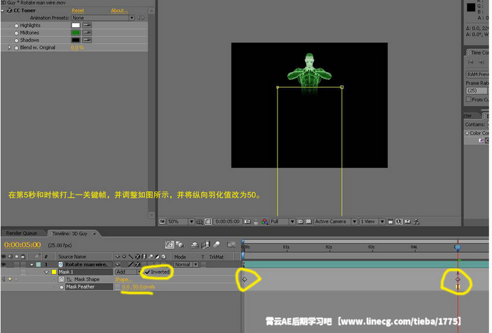Click the Mask Shape stopwatch icon
This screenshot has height=333, width=492.
tap(62, 279)
